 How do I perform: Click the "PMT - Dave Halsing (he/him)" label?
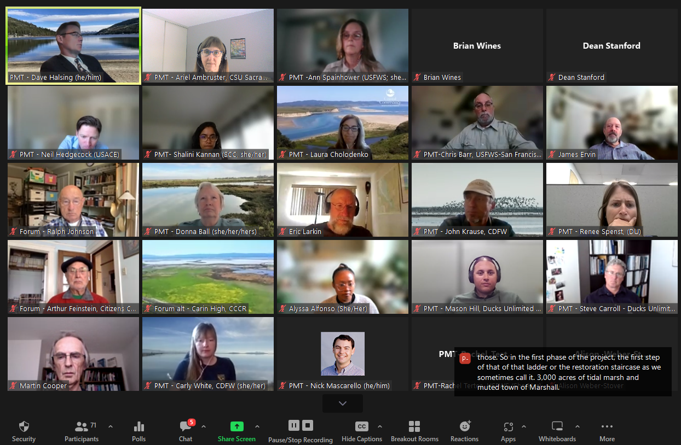click(55, 78)
